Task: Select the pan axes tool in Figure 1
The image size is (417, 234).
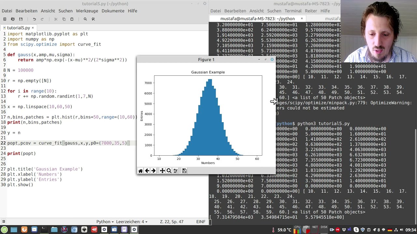Action: pyautogui.click(x=162, y=171)
